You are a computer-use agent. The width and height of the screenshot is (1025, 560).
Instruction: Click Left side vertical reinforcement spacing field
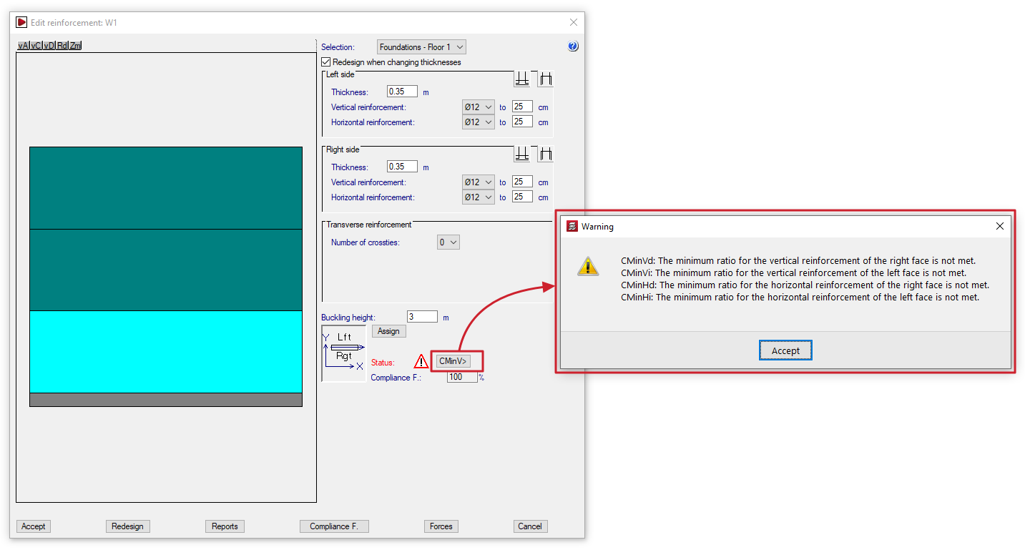(522, 107)
